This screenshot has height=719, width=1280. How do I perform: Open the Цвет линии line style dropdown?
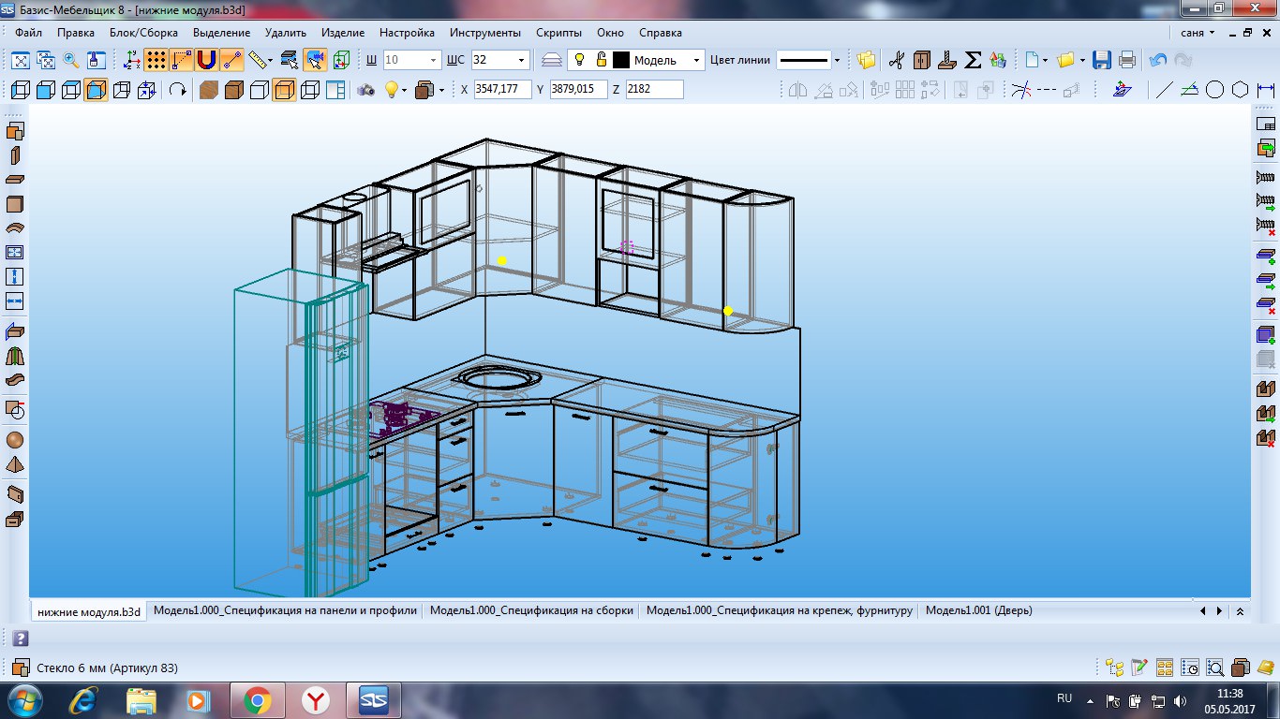(836, 60)
